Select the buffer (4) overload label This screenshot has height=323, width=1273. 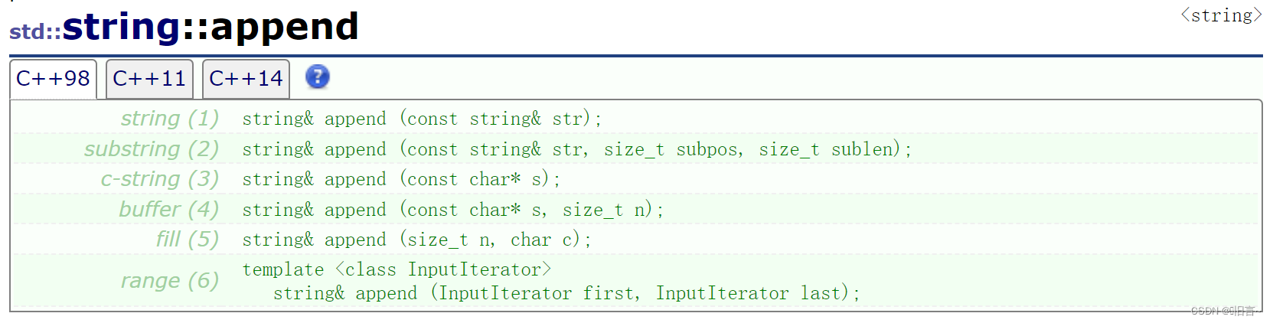pos(169,209)
